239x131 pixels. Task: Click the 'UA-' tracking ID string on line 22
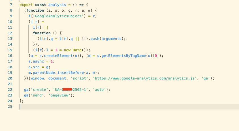(71, 90)
